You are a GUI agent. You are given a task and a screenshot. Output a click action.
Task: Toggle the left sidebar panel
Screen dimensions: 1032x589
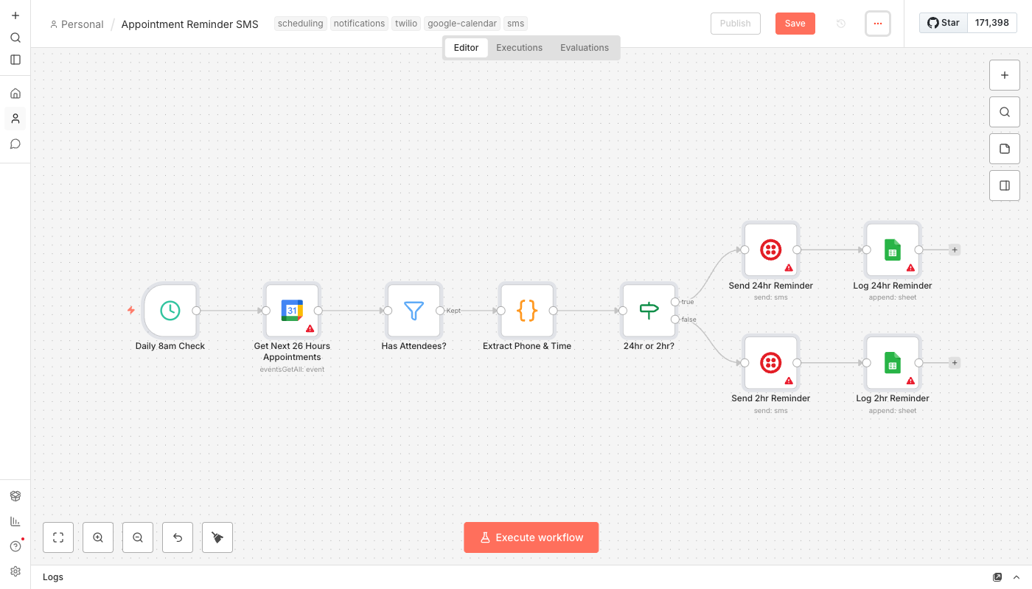(15, 60)
